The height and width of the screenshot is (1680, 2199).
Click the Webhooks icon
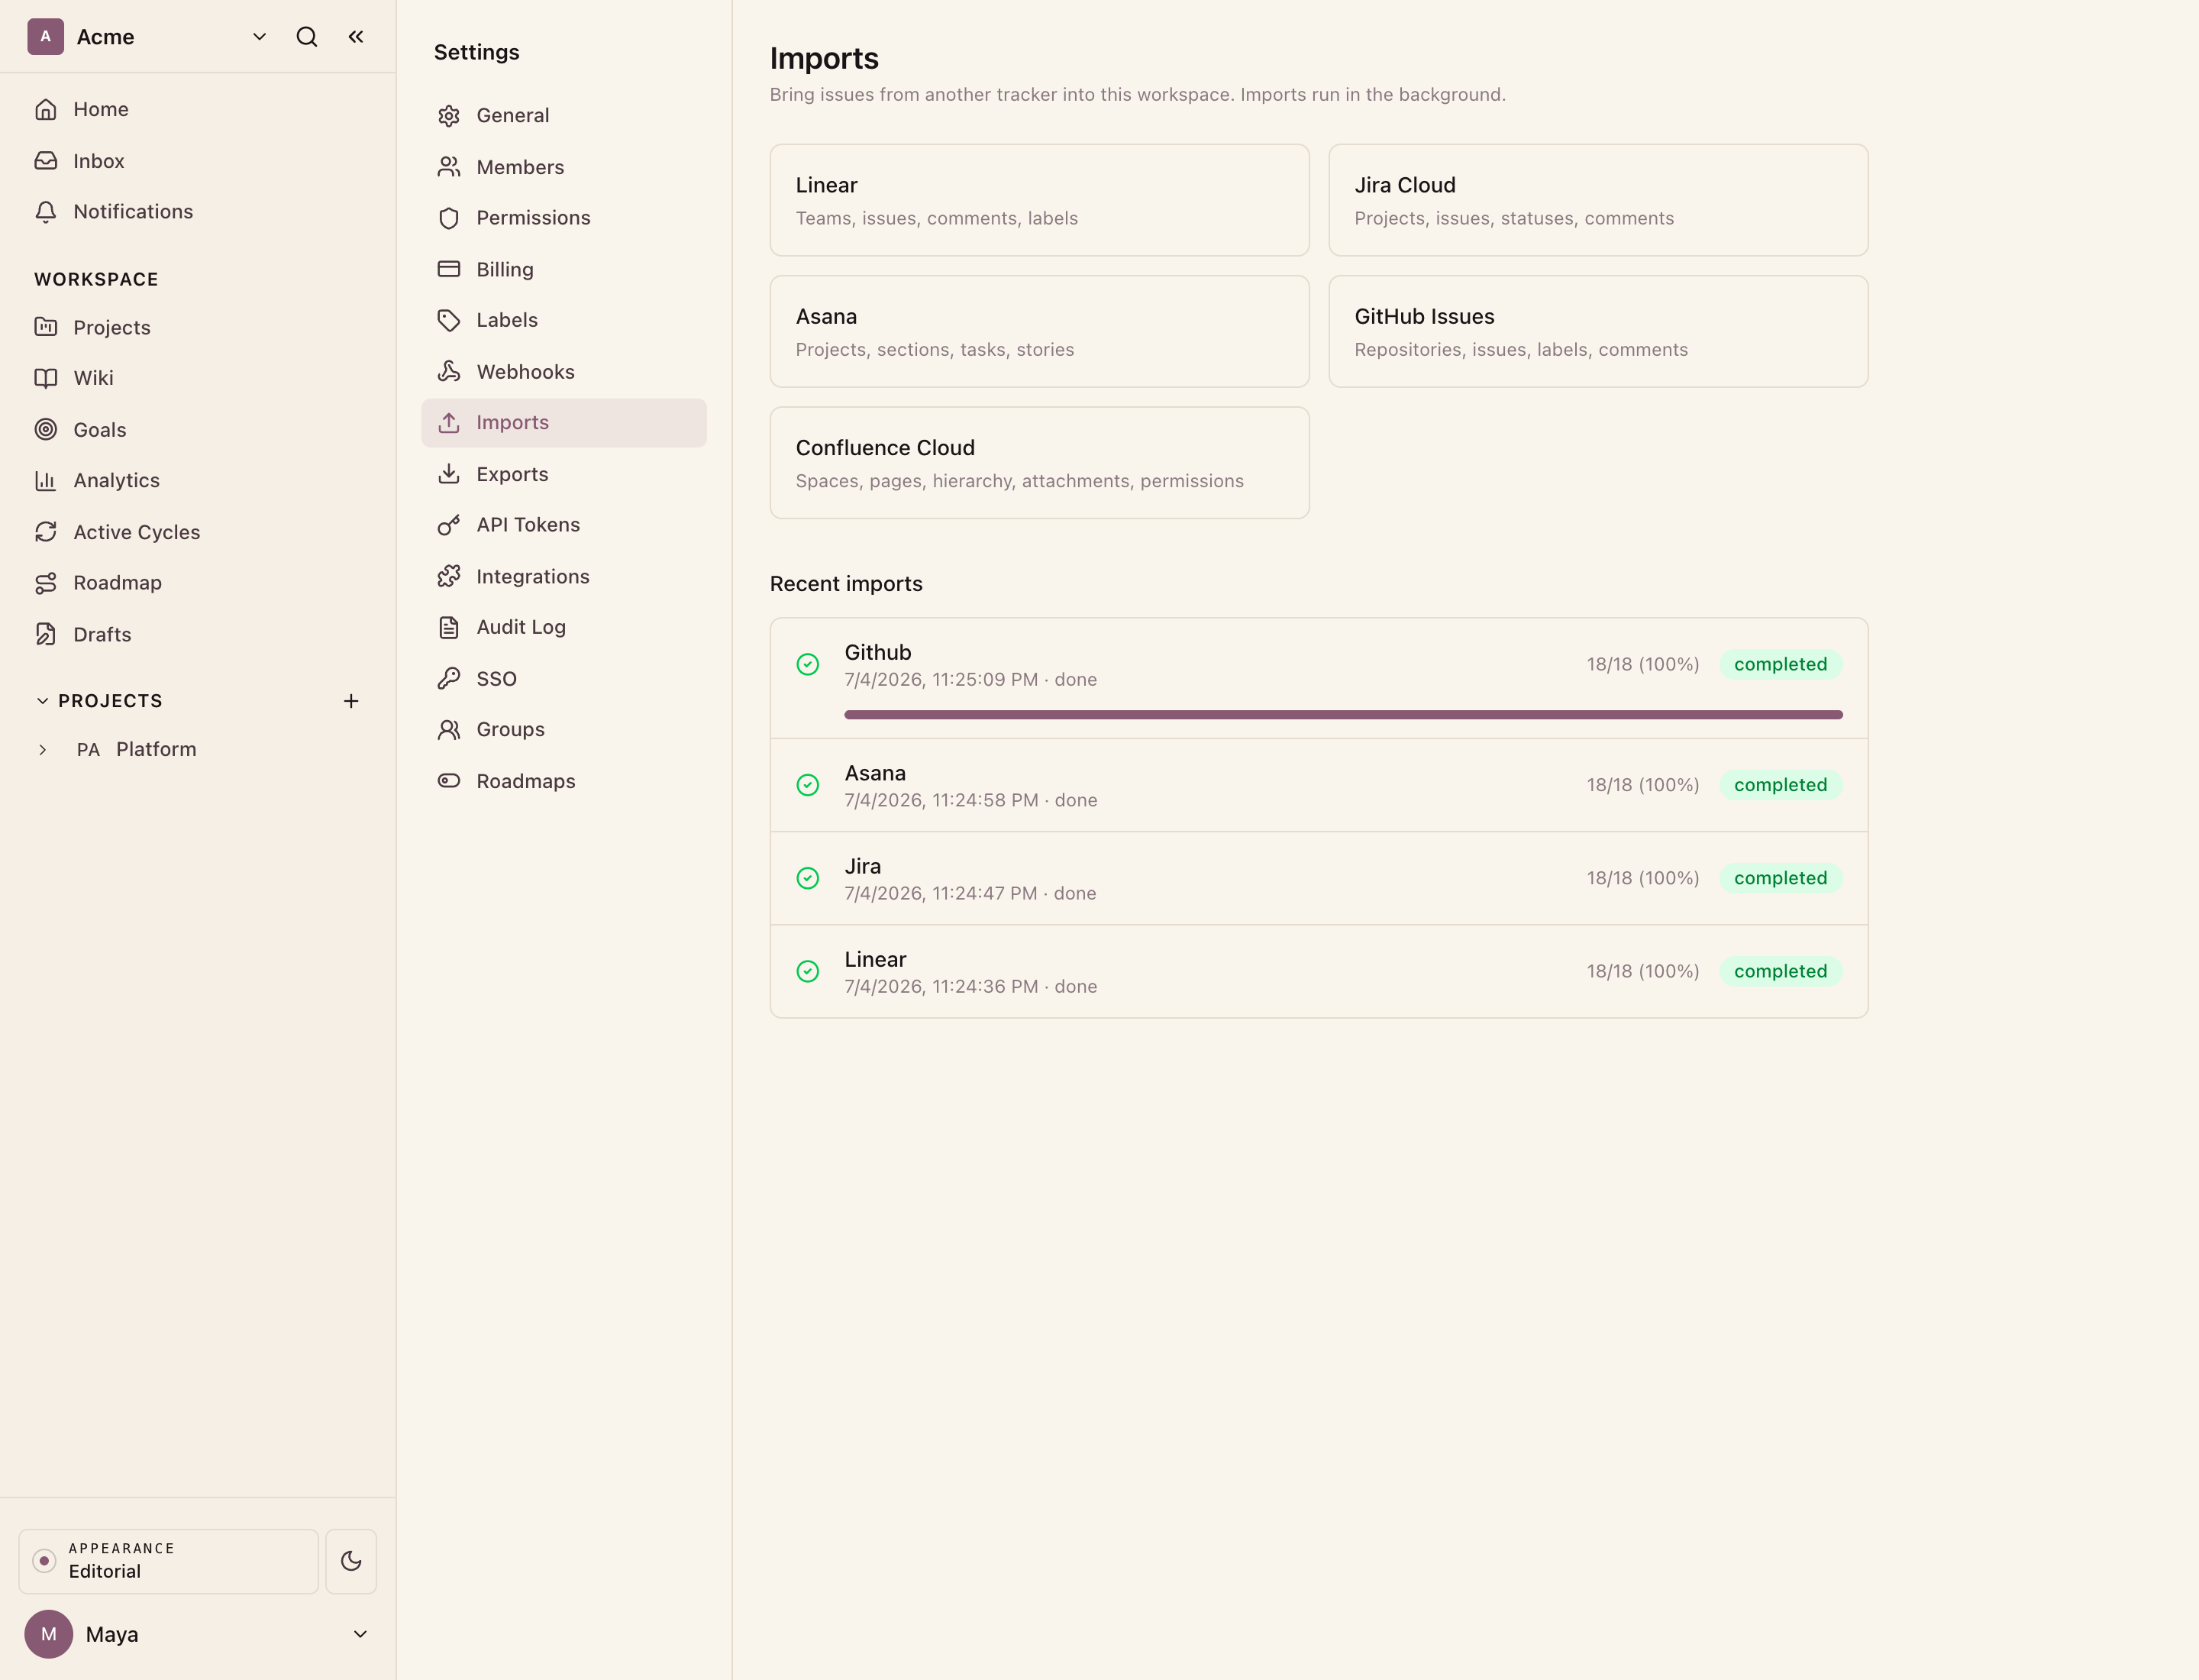pos(449,372)
